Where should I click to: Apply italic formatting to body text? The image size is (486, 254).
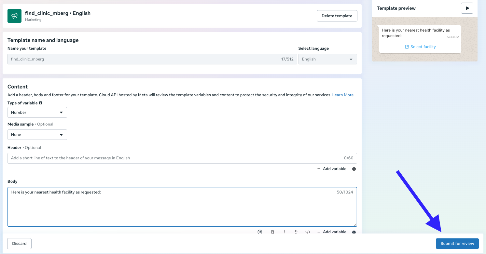(x=284, y=232)
